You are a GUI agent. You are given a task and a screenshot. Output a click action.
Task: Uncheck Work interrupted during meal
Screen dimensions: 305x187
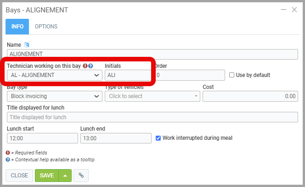click(158, 138)
